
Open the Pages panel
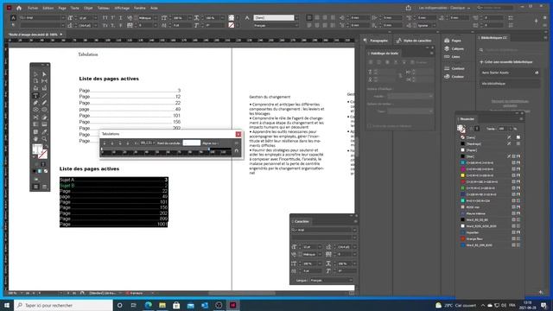(x=454, y=41)
